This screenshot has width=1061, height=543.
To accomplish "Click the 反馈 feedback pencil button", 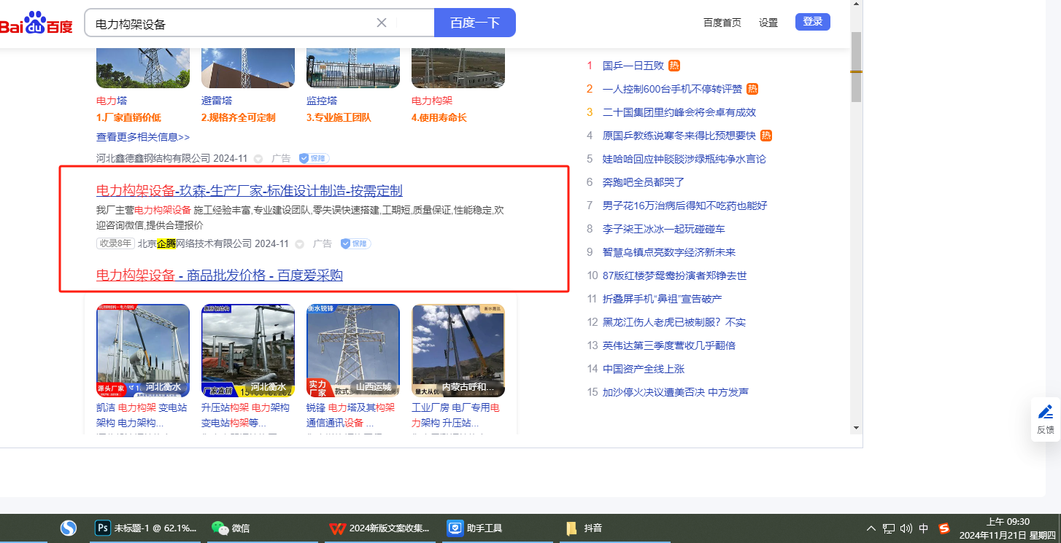I will pyautogui.click(x=1046, y=419).
